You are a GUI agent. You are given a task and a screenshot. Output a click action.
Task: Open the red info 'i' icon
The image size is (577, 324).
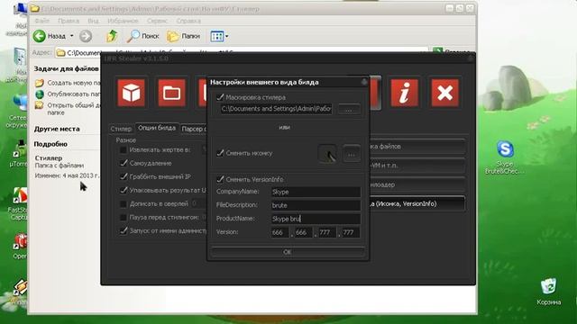pyautogui.click(x=405, y=93)
